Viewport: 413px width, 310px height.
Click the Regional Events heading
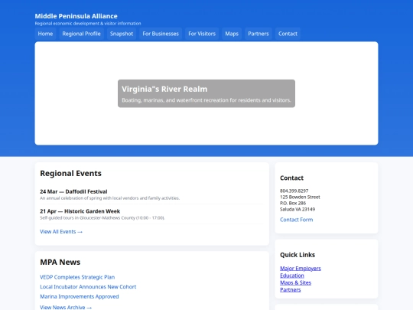70,174
